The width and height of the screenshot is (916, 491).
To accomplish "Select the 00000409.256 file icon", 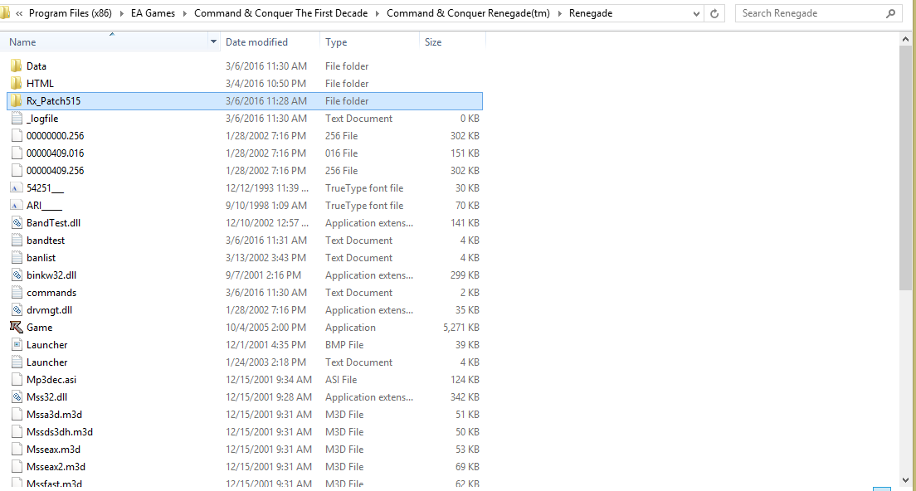I will pos(17,171).
